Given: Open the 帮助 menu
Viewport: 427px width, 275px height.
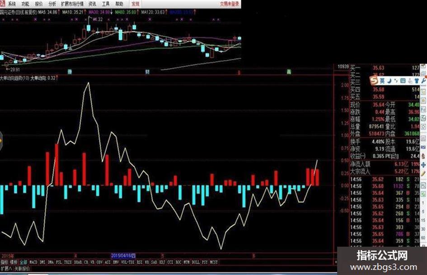Looking at the screenshot, I should 119,4.
